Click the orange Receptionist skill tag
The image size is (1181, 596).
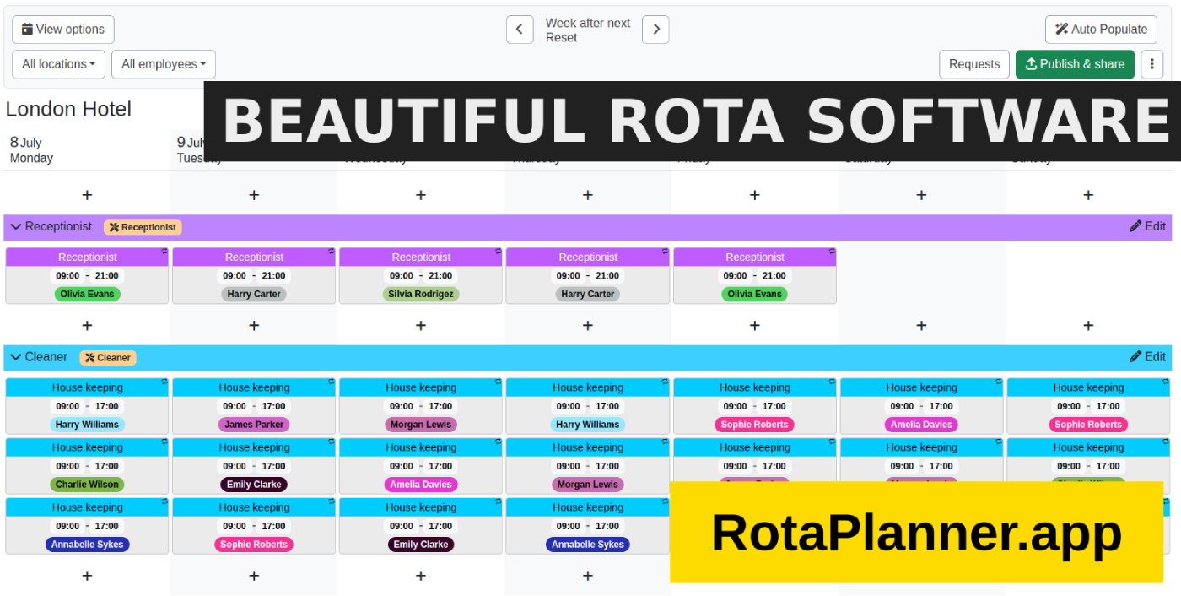(x=143, y=227)
